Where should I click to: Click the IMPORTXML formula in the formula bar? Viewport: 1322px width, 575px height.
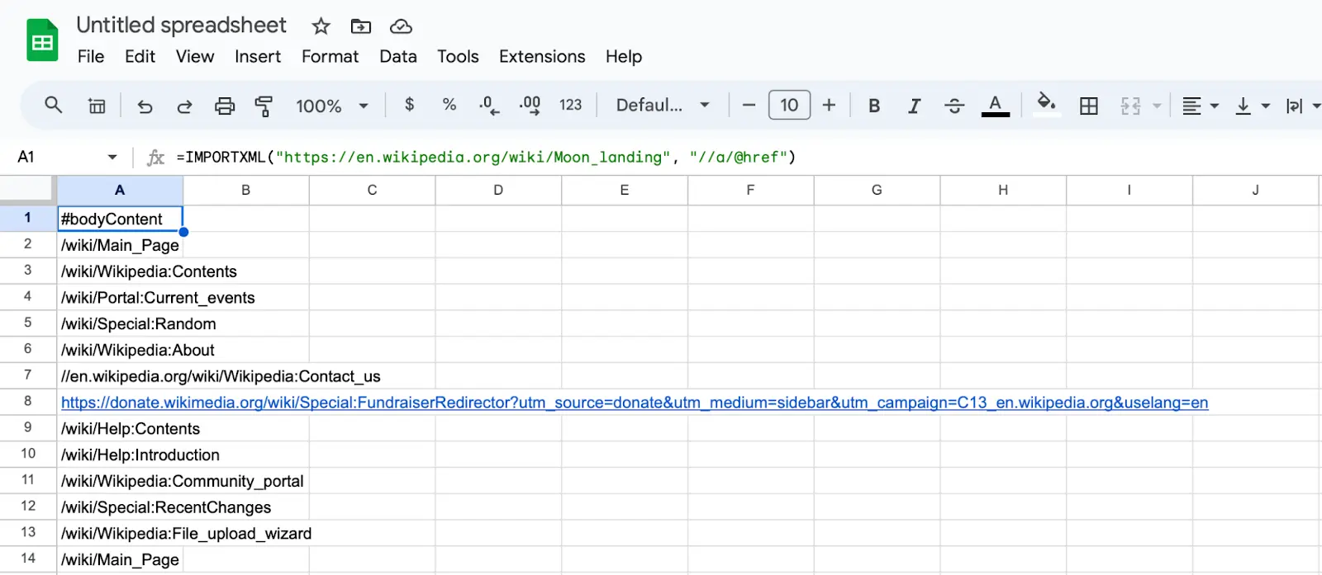(486, 157)
